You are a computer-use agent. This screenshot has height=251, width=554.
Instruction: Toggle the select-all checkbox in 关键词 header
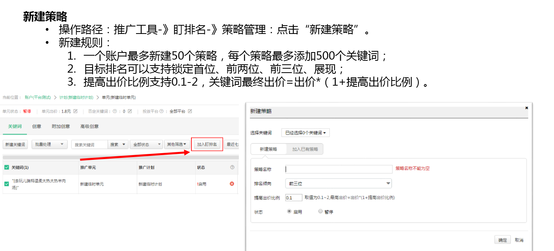pos(6,167)
